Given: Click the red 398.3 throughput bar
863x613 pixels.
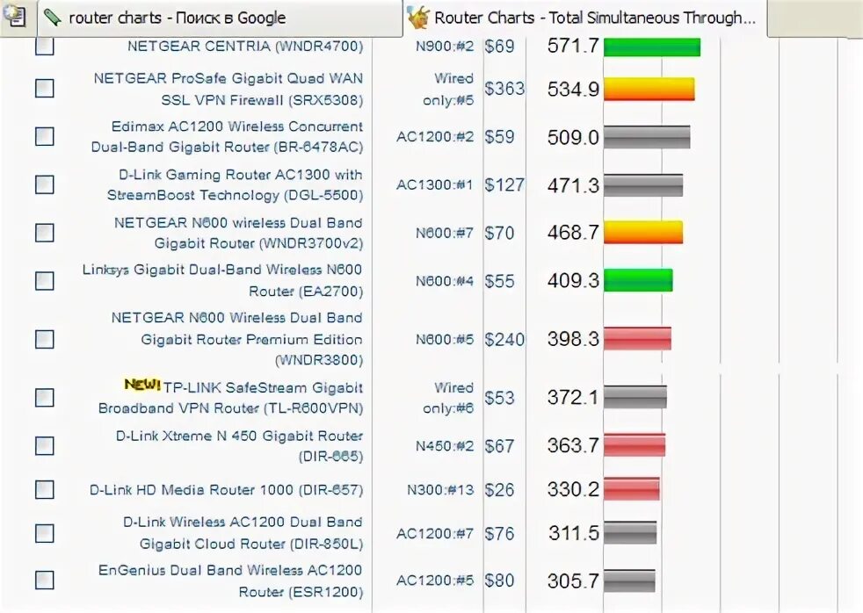Looking at the screenshot, I should (x=637, y=339).
